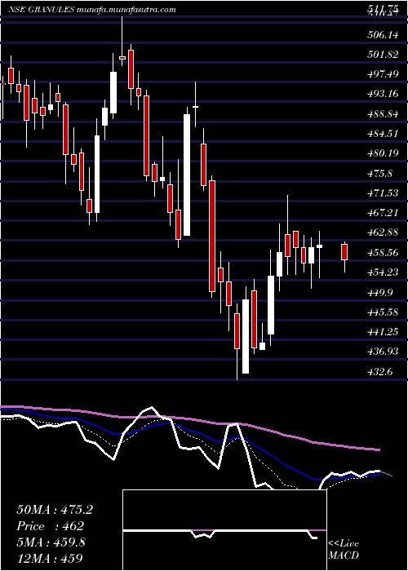
Task: Click the 449.9 price axis label
Action: point(380,292)
